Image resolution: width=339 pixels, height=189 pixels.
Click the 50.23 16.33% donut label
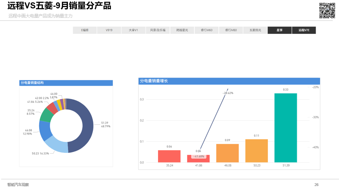click(40, 153)
